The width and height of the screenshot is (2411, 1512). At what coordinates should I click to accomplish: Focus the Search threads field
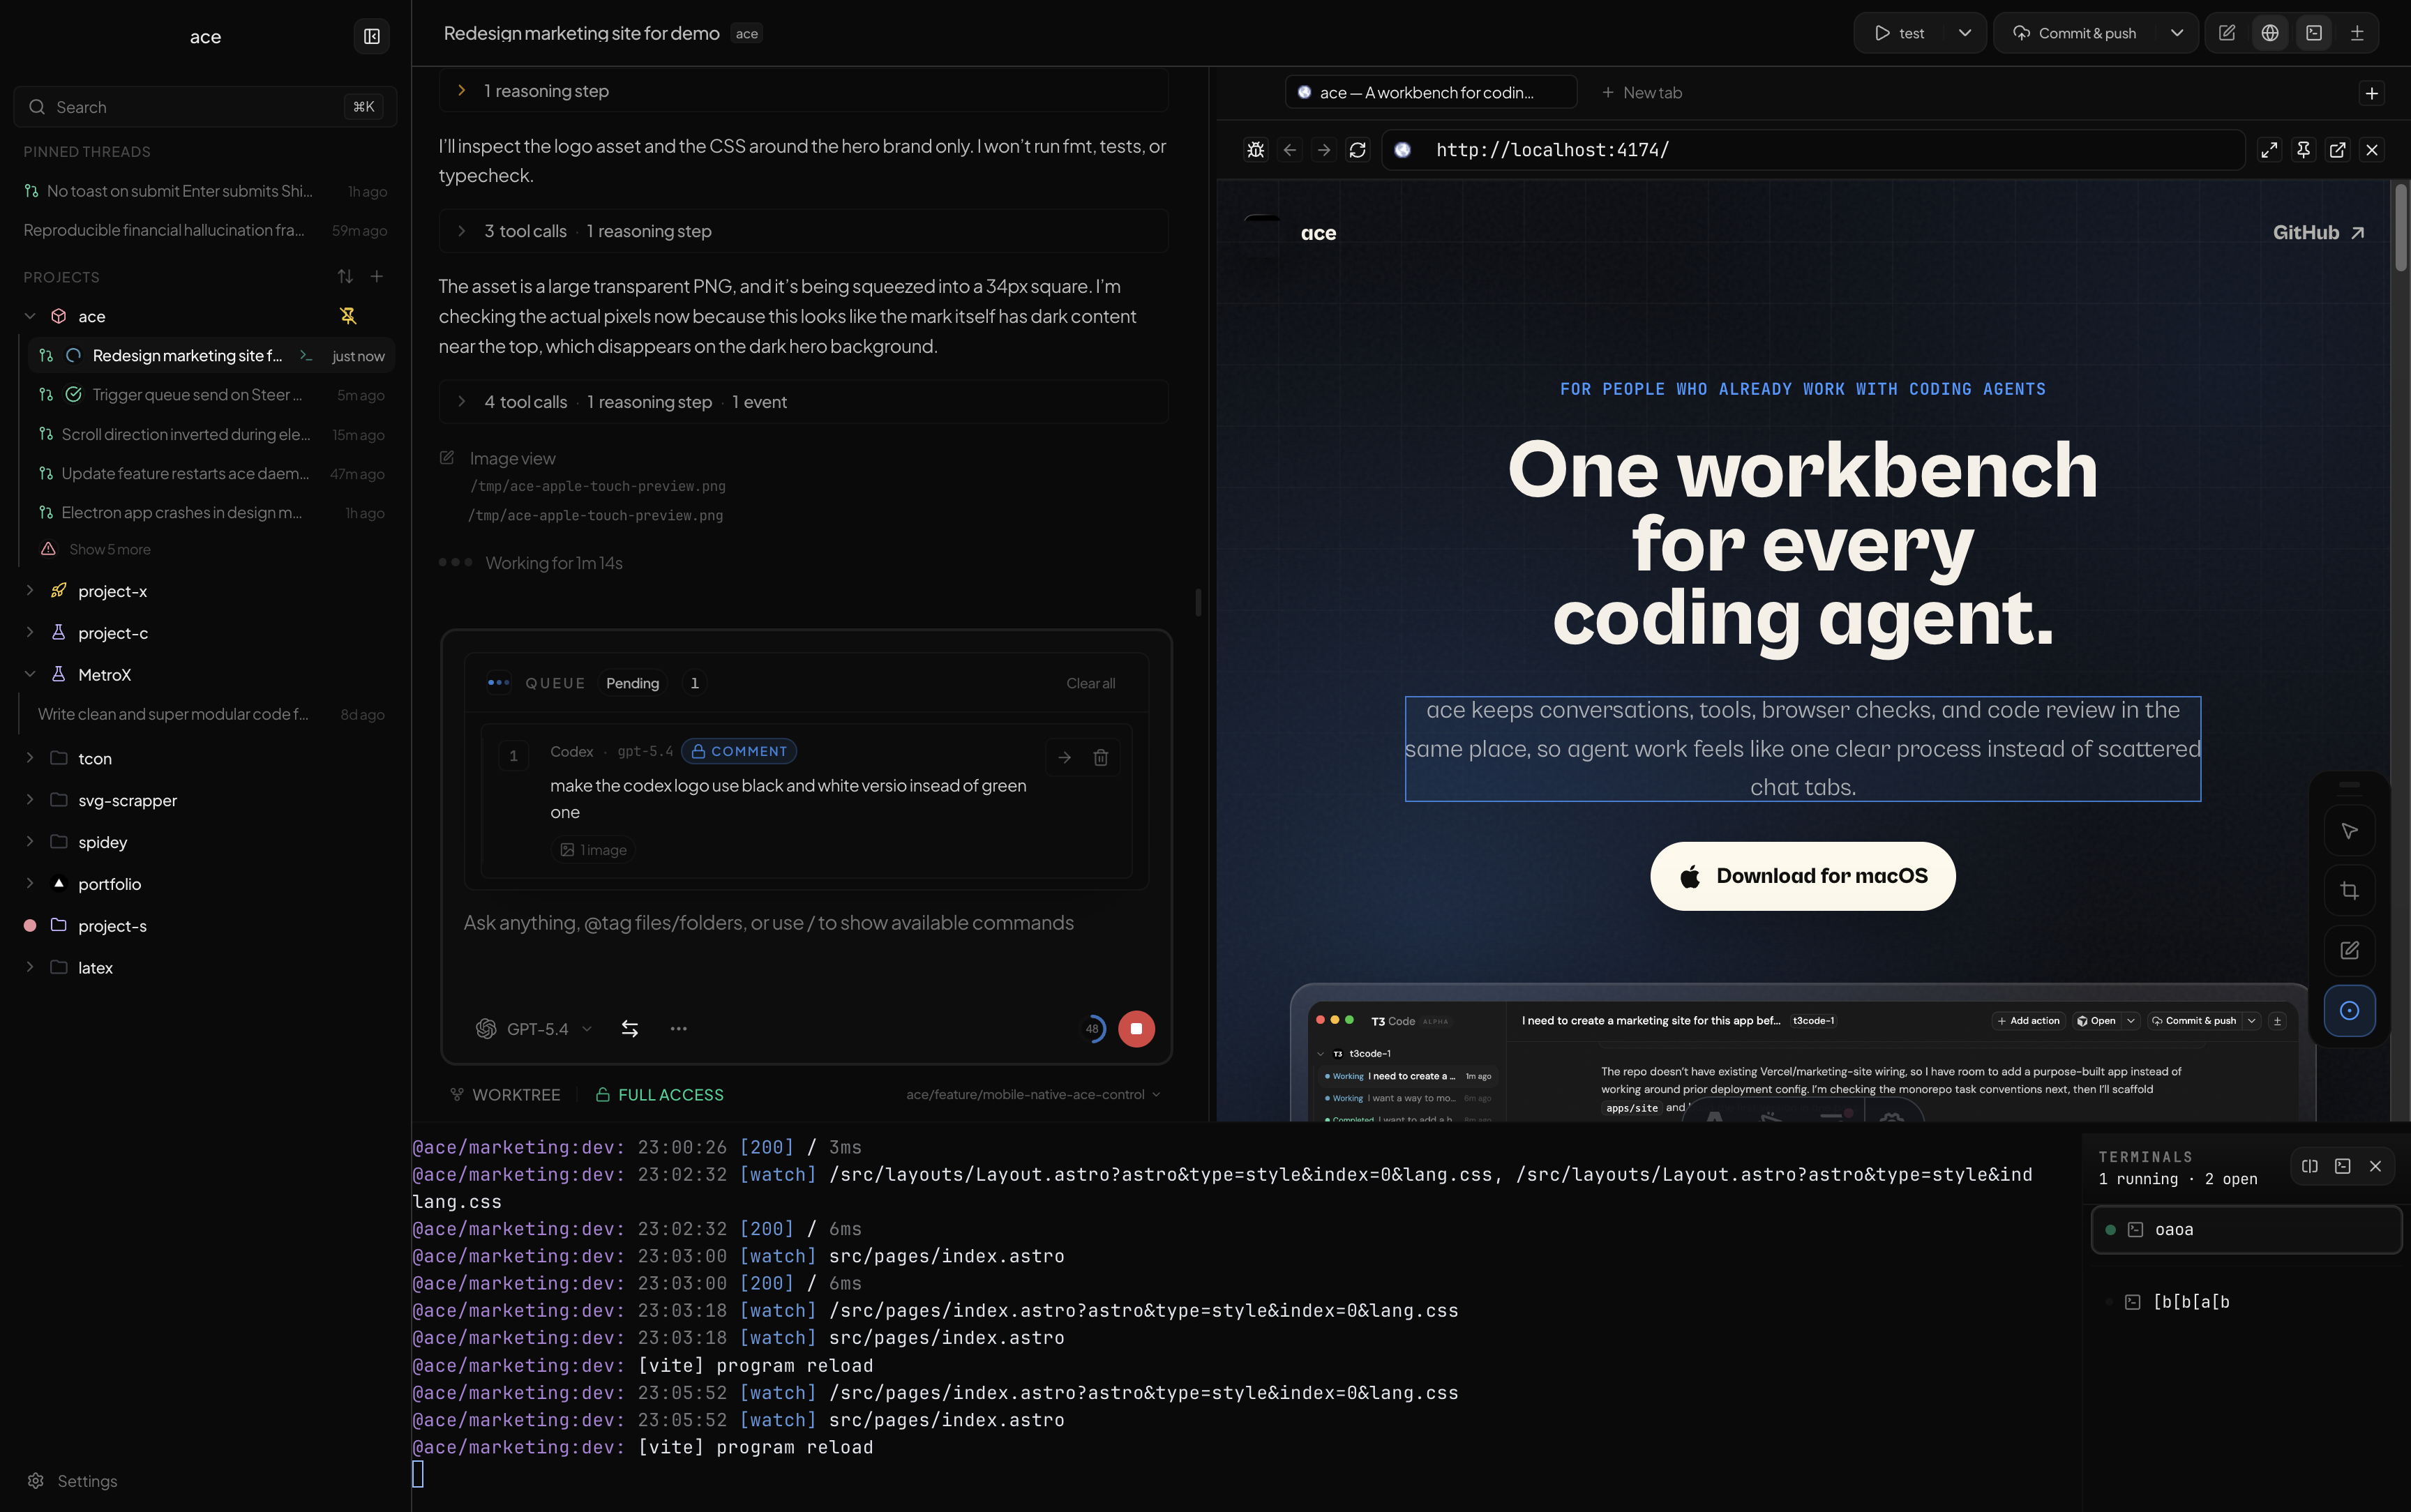(x=205, y=107)
